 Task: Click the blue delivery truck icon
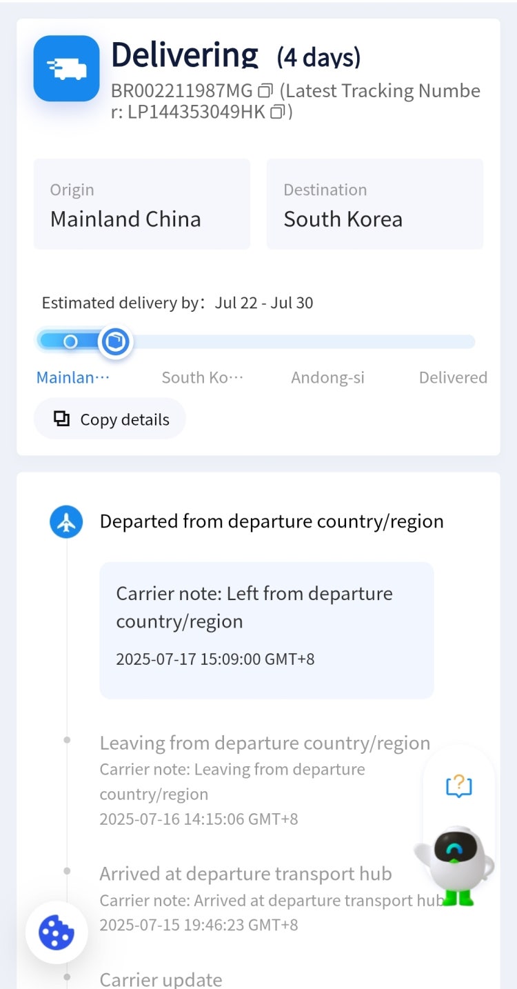pyautogui.click(x=67, y=68)
